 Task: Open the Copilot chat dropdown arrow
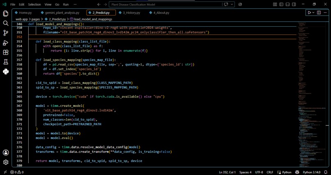point(232,5)
